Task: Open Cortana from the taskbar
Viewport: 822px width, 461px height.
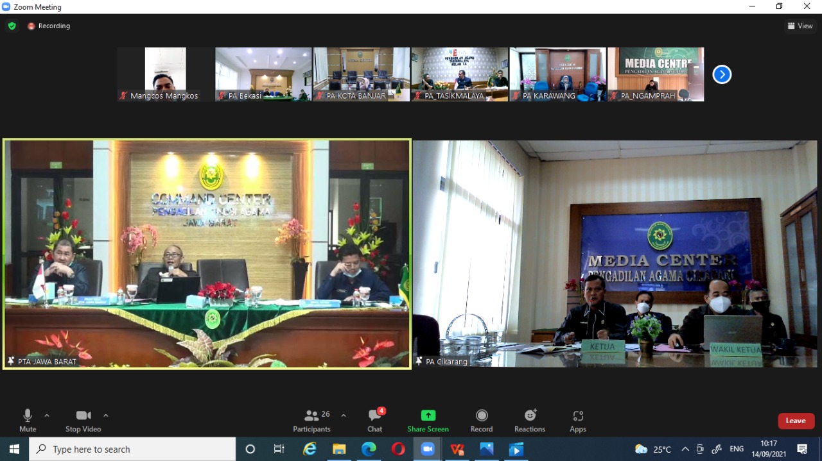Action: (250, 449)
